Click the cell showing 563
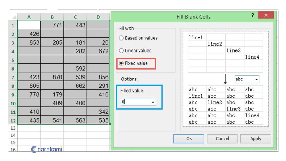The image size is (286, 161). 75,120
